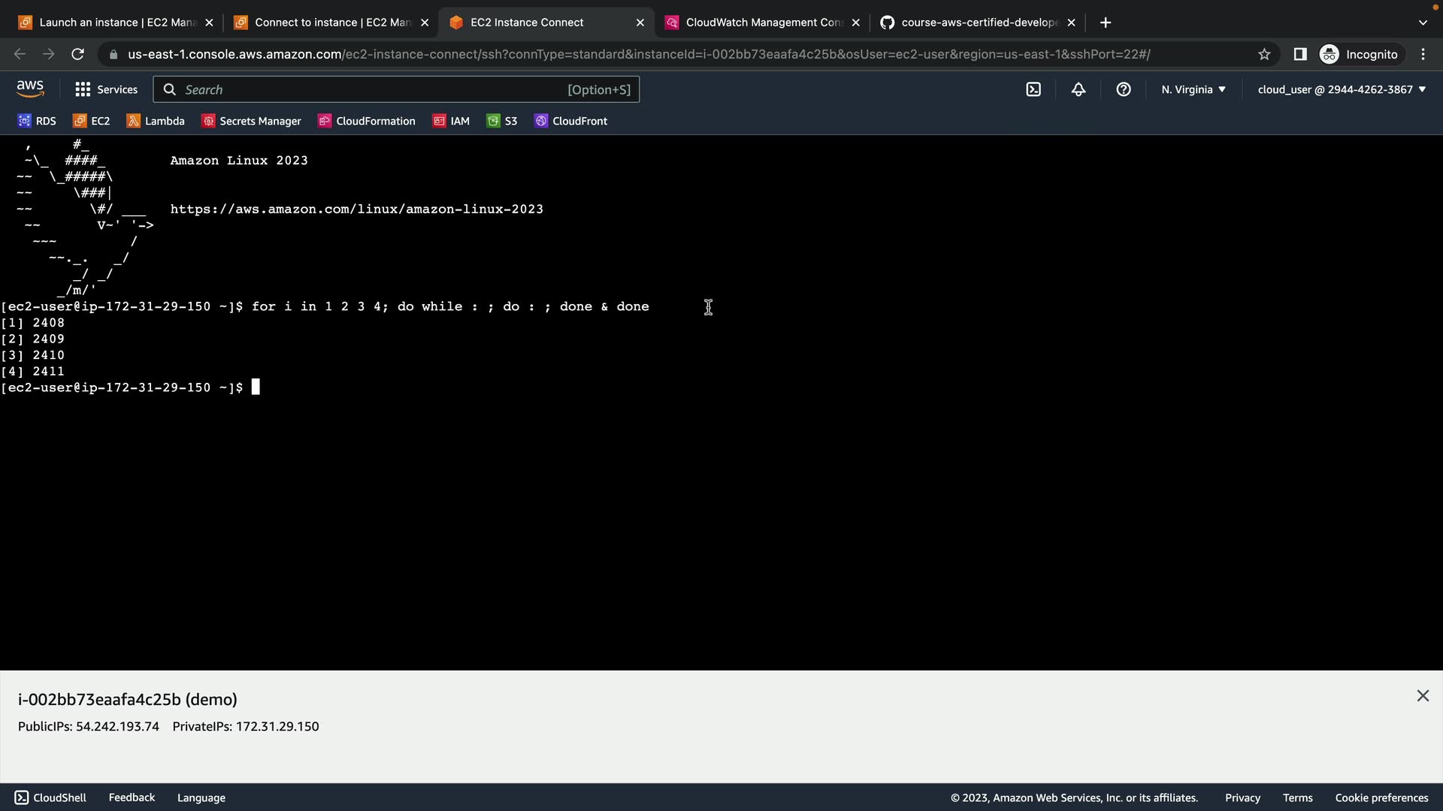Reload the page in the browser
Viewport: 1443px width, 811px height.
click(77, 54)
